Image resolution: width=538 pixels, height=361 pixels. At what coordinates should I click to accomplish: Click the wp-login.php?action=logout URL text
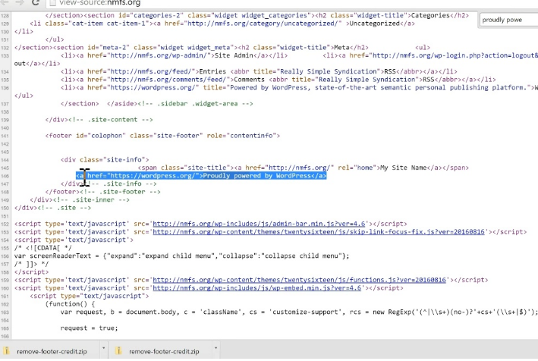coord(455,55)
